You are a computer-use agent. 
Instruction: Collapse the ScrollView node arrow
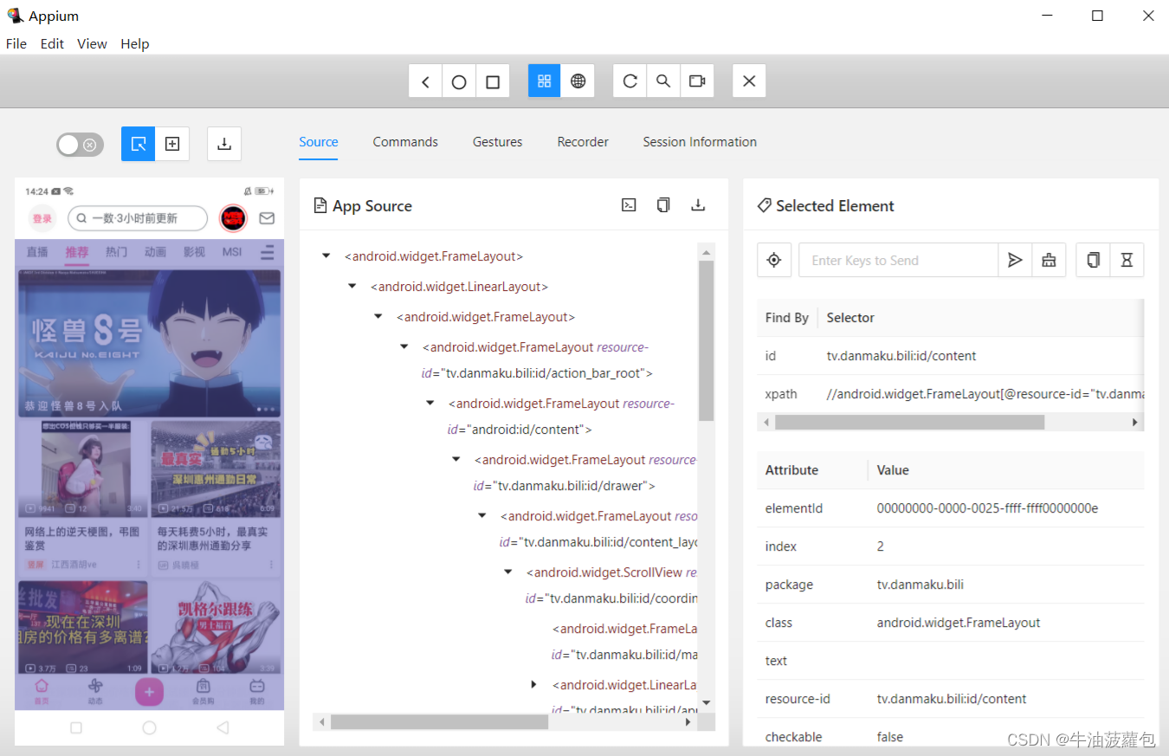(x=508, y=572)
